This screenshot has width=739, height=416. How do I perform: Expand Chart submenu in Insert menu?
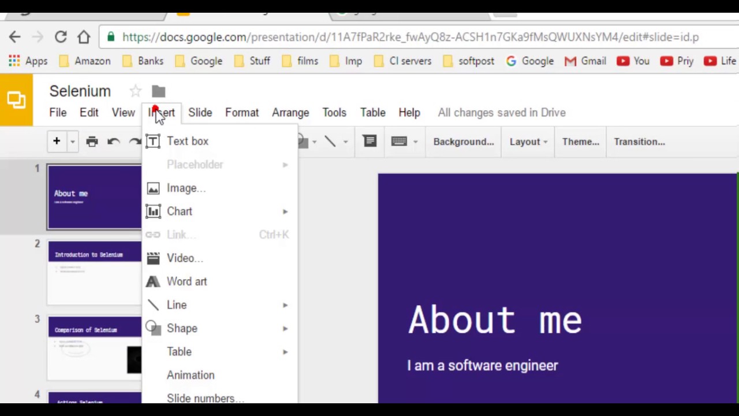[x=219, y=211]
